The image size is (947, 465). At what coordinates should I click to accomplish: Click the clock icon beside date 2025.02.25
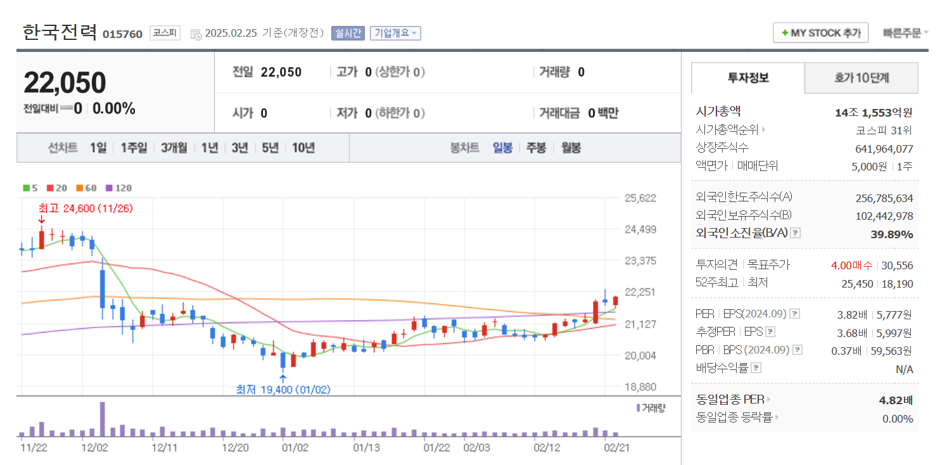(x=196, y=34)
